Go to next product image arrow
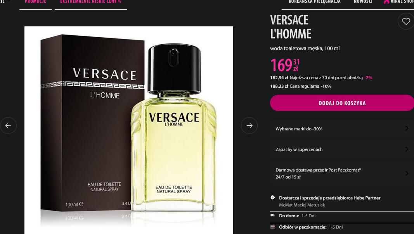414x234 pixels. coord(249,125)
